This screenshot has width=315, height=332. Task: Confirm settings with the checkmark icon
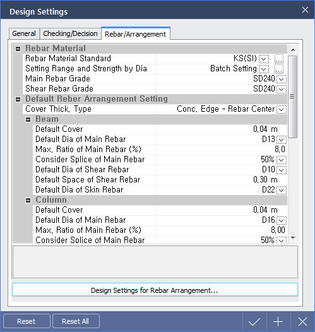pyautogui.click(x=254, y=322)
